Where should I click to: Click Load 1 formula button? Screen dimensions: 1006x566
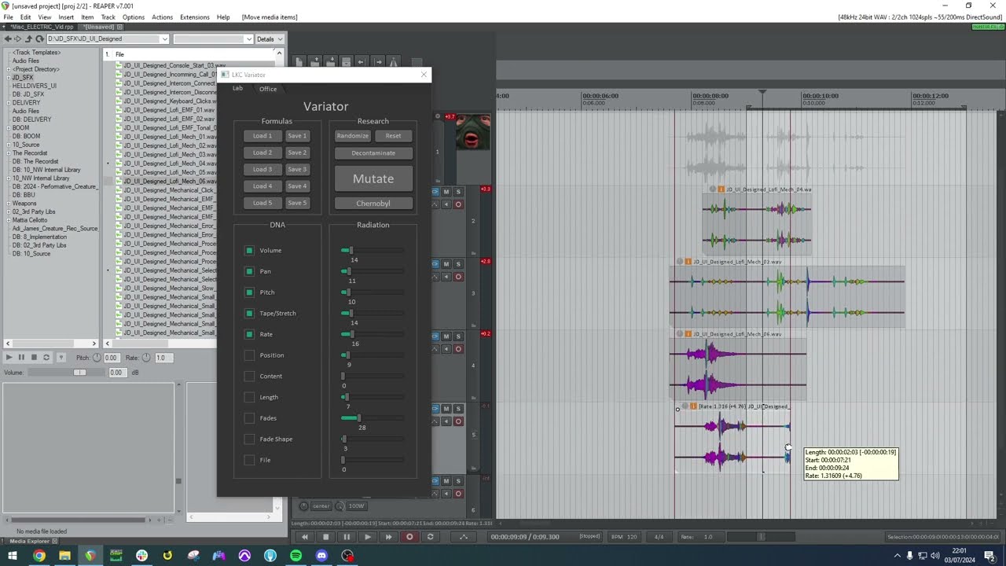(x=263, y=136)
